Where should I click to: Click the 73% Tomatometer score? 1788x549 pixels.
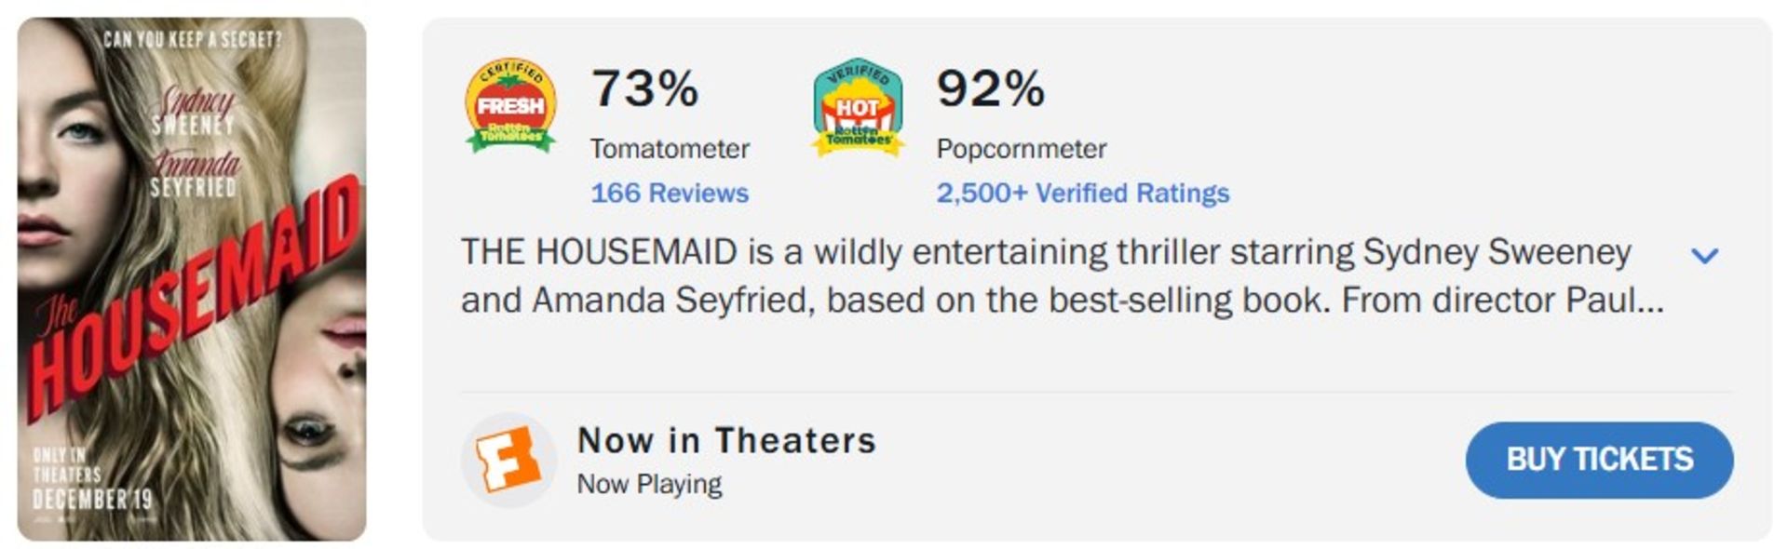point(644,89)
